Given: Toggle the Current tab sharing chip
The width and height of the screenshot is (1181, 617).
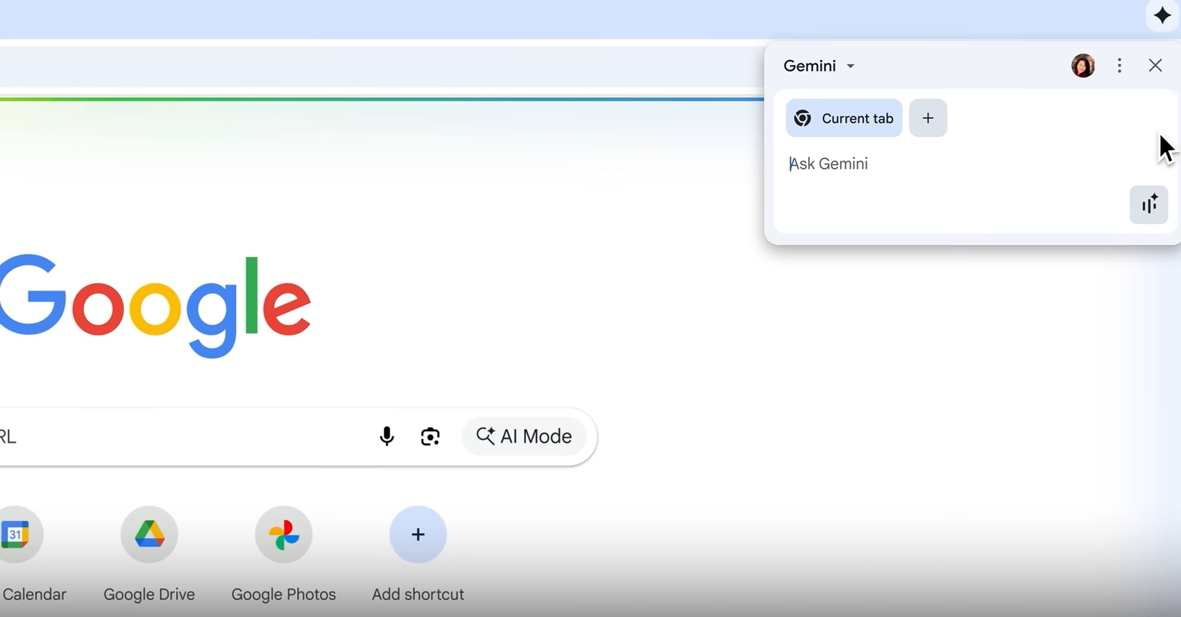Looking at the screenshot, I should [x=844, y=118].
